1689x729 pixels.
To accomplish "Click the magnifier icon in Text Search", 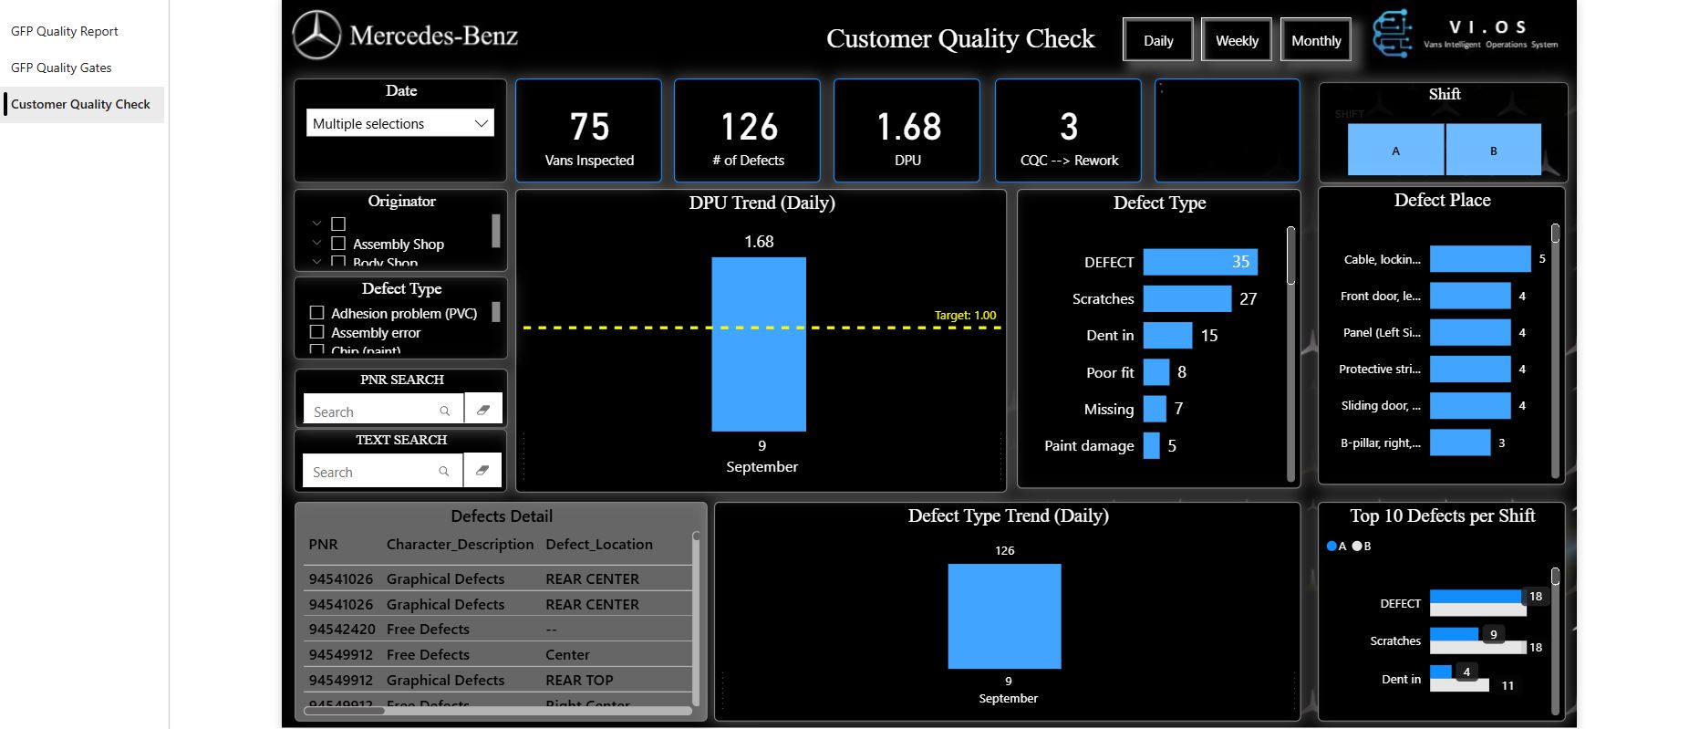I will point(444,472).
